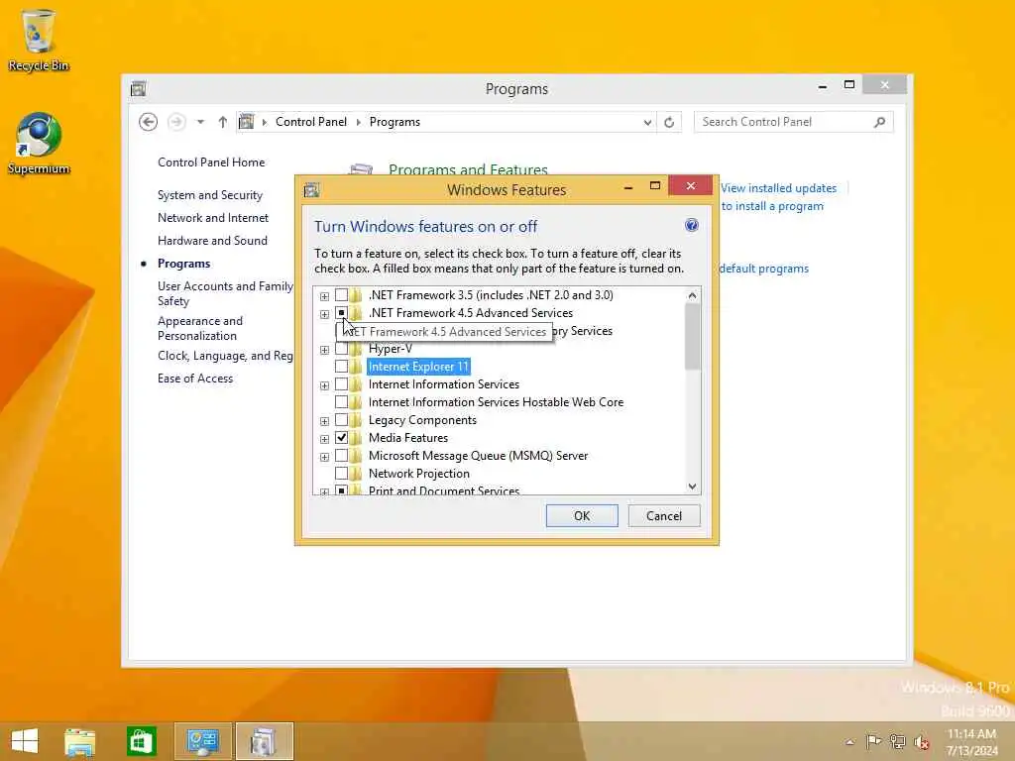Go up one level with up arrow
Screen dimensions: 1015x761
pyautogui.click(x=223, y=122)
